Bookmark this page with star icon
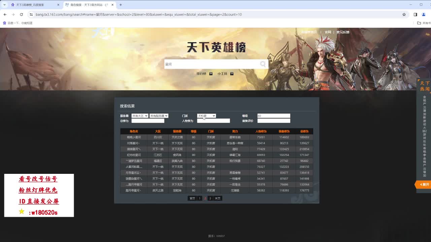Image resolution: width=431 pixels, height=242 pixels. tap(404, 14)
